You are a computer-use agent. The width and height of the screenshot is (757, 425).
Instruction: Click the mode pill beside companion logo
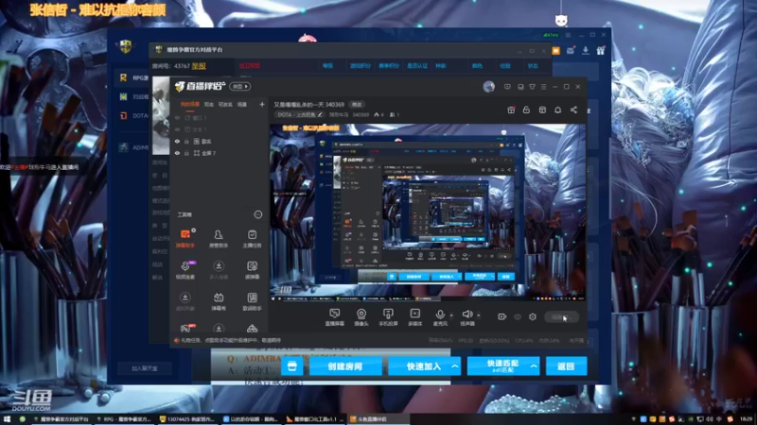tap(240, 87)
